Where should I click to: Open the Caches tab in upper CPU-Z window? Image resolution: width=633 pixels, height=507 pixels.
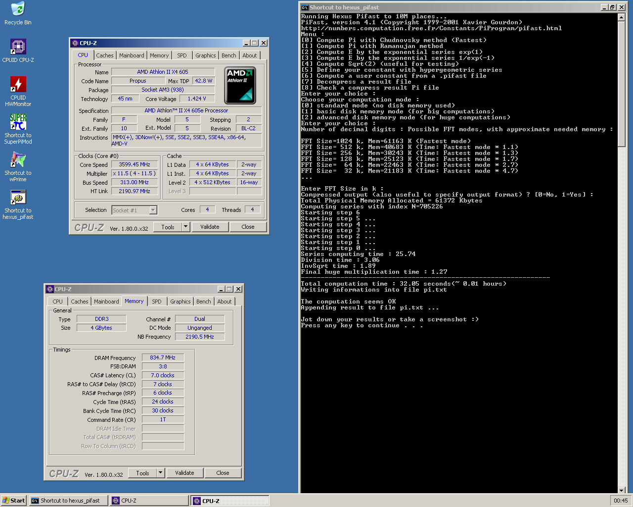coord(105,55)
